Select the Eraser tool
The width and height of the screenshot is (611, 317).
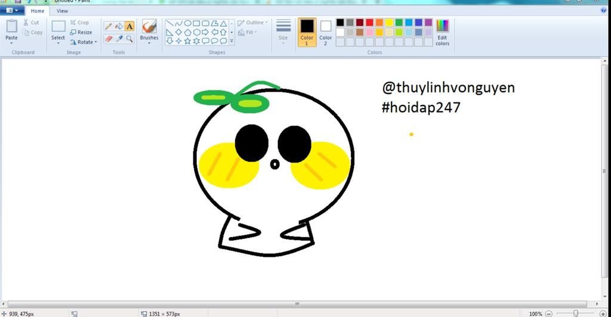pyautogui.click(x=109, y=39)
